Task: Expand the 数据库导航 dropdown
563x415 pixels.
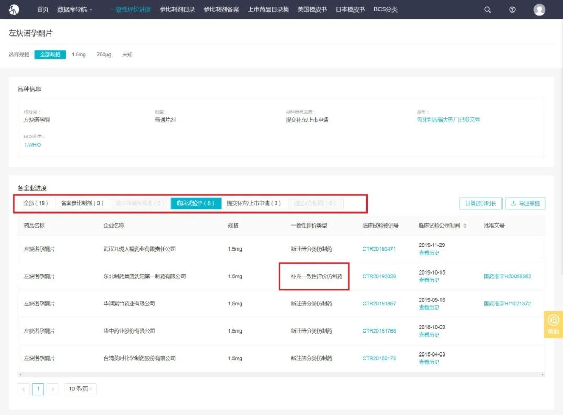Action: tap(75, 9)
